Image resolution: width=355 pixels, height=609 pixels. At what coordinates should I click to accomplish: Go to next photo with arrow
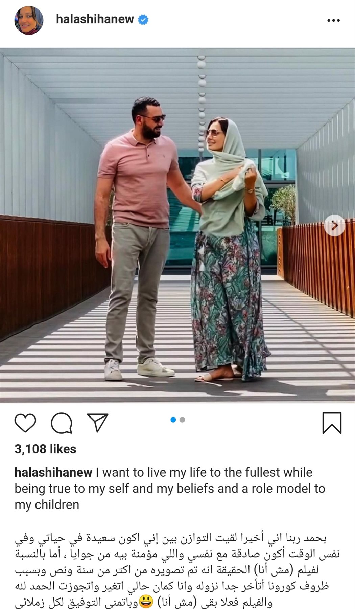click(334, 225)
